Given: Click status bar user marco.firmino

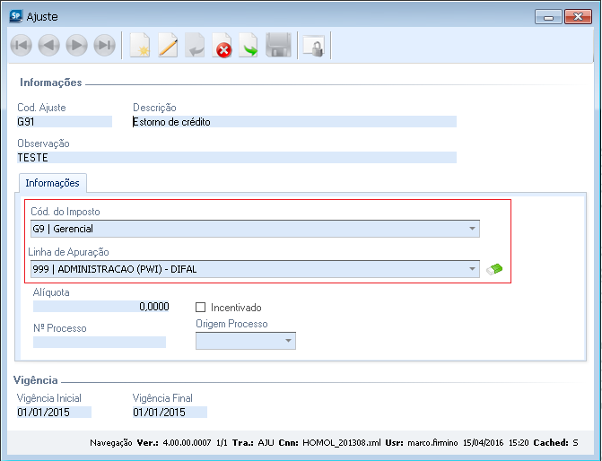Looking at the screenshot, I should [x=432, y=442].
